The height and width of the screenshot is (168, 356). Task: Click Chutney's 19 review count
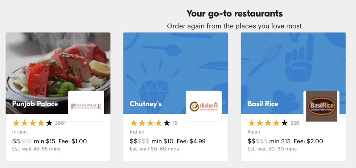coord(175,123)
